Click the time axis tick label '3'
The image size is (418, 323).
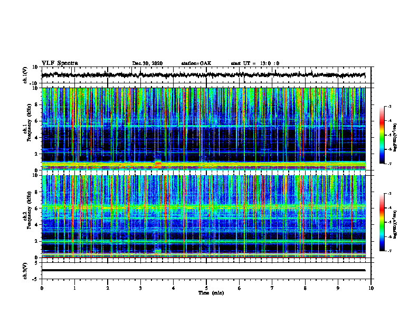point(140,288)
